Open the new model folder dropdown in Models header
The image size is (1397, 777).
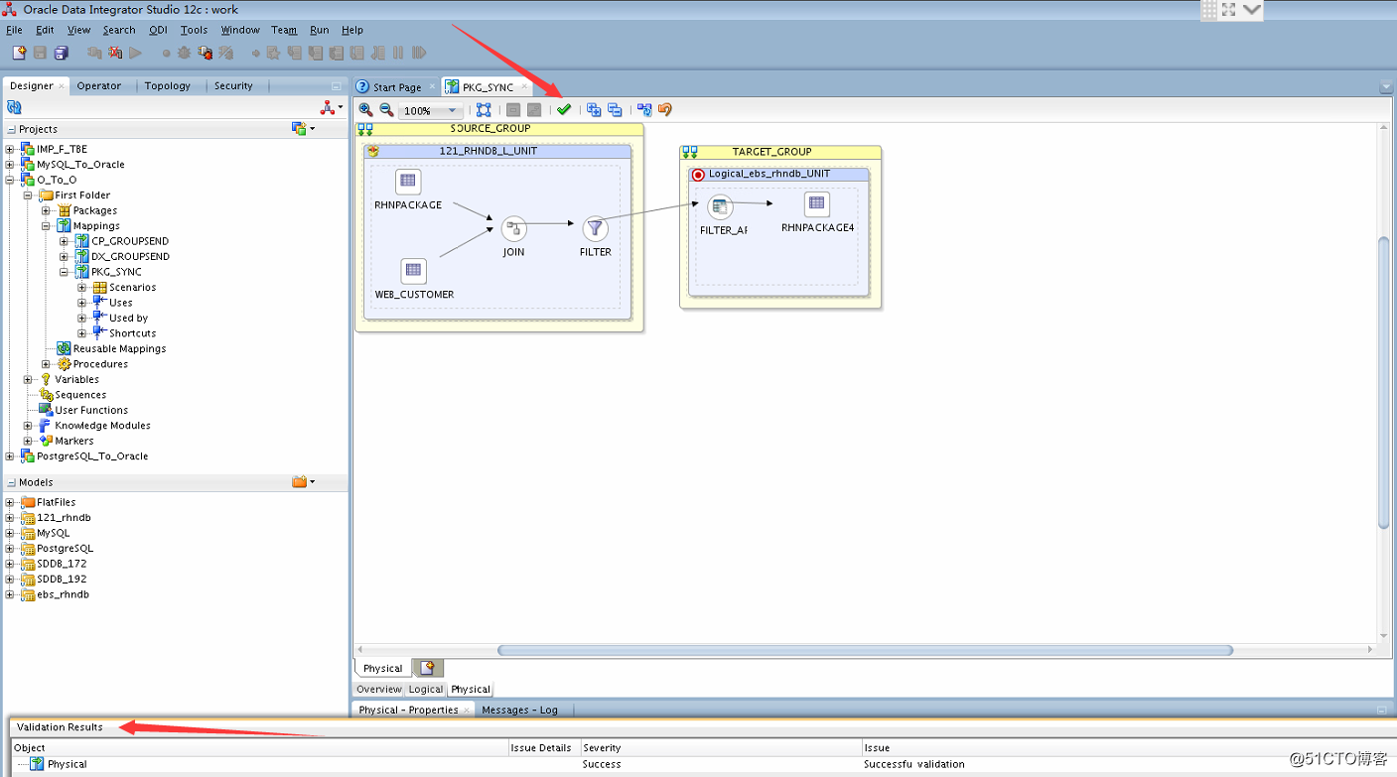pos(303,481)
